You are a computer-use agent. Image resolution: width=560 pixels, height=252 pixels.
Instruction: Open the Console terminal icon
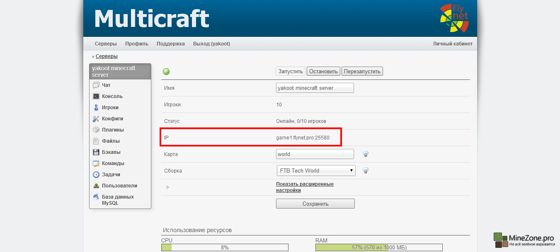pyautogui.click(x=96, y=96)
